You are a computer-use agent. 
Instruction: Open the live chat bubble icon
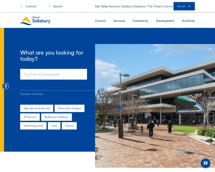coord(205,163)
